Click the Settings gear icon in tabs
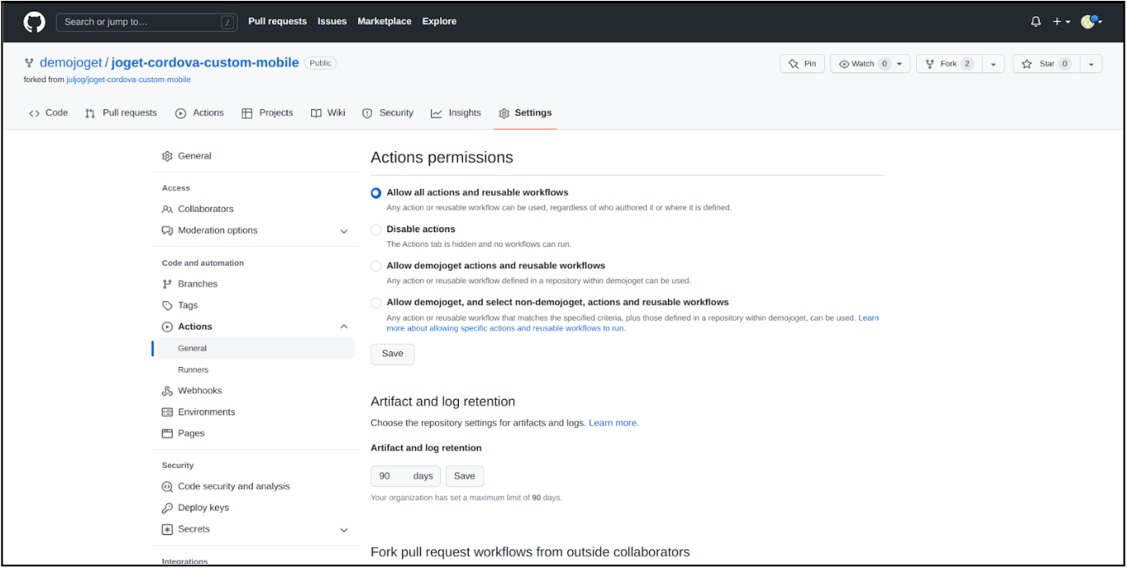The width and height of the screenshot is (1127, 568). pos(504,113)
